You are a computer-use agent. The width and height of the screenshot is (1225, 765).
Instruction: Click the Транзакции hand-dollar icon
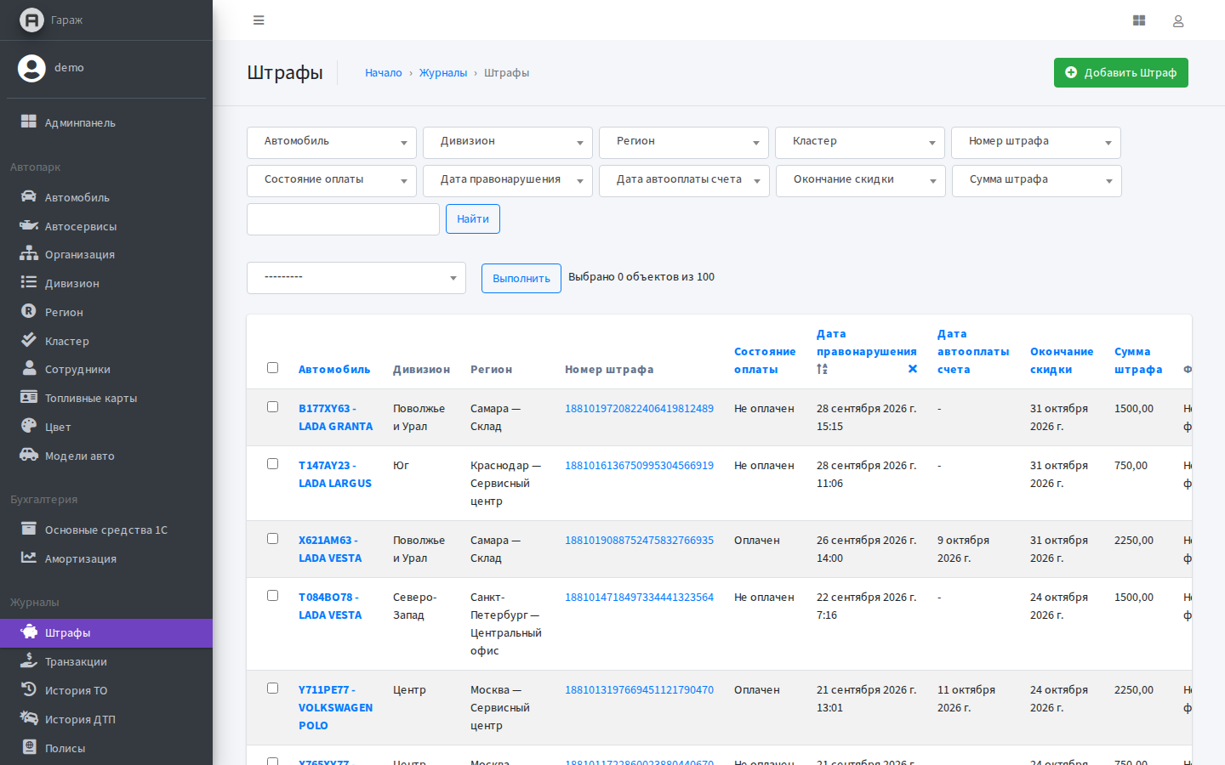point(29,660)
